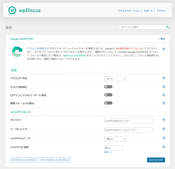Image resolution: width=175 pixels, height=169 pixels.
Task: Go back using the 戻る link
Action: [x=162, y=39]
